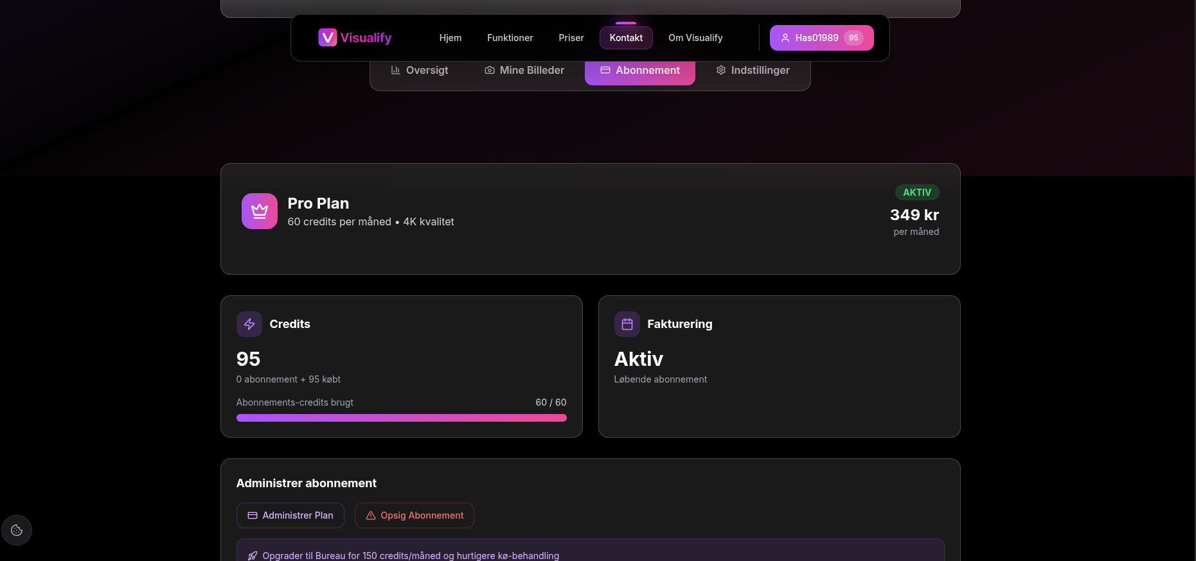Open cookie settings icon in corner
The width and height of the screenshot is (1196, 561).
tap(17, 530)
